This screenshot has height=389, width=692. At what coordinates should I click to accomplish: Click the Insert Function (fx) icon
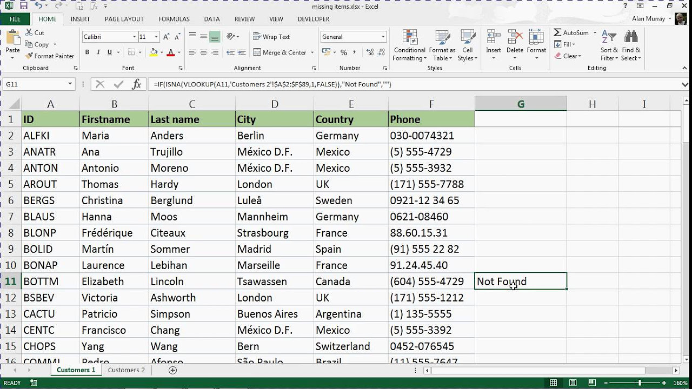coord(137,84)
